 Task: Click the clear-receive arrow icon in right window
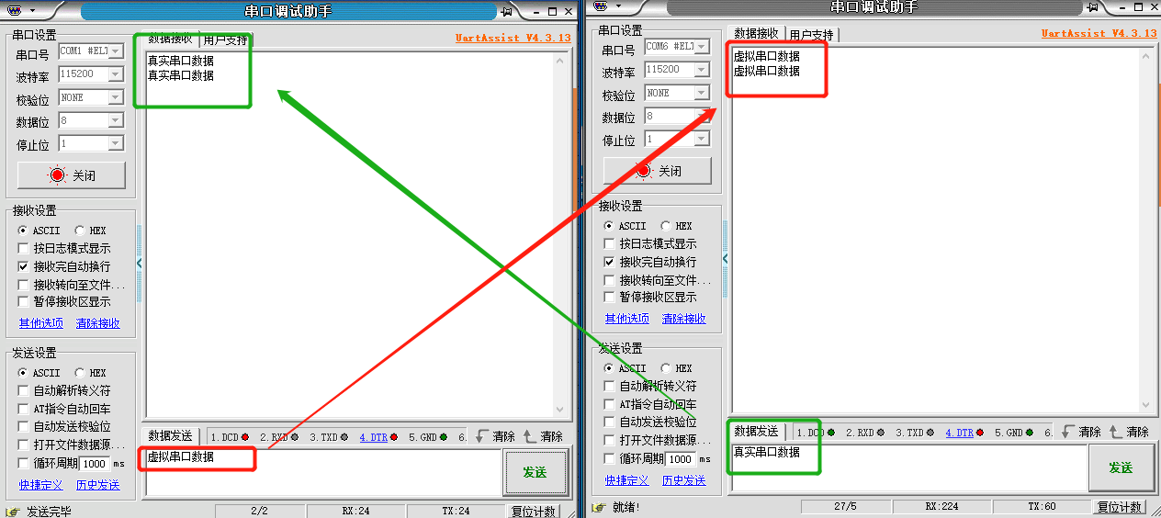coord(1116,432)
